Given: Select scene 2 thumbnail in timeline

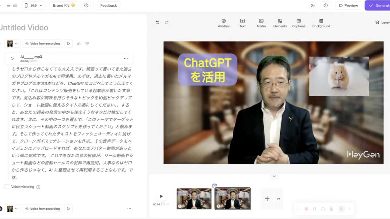Looking at the screenshot, I should tap(232, 199).
